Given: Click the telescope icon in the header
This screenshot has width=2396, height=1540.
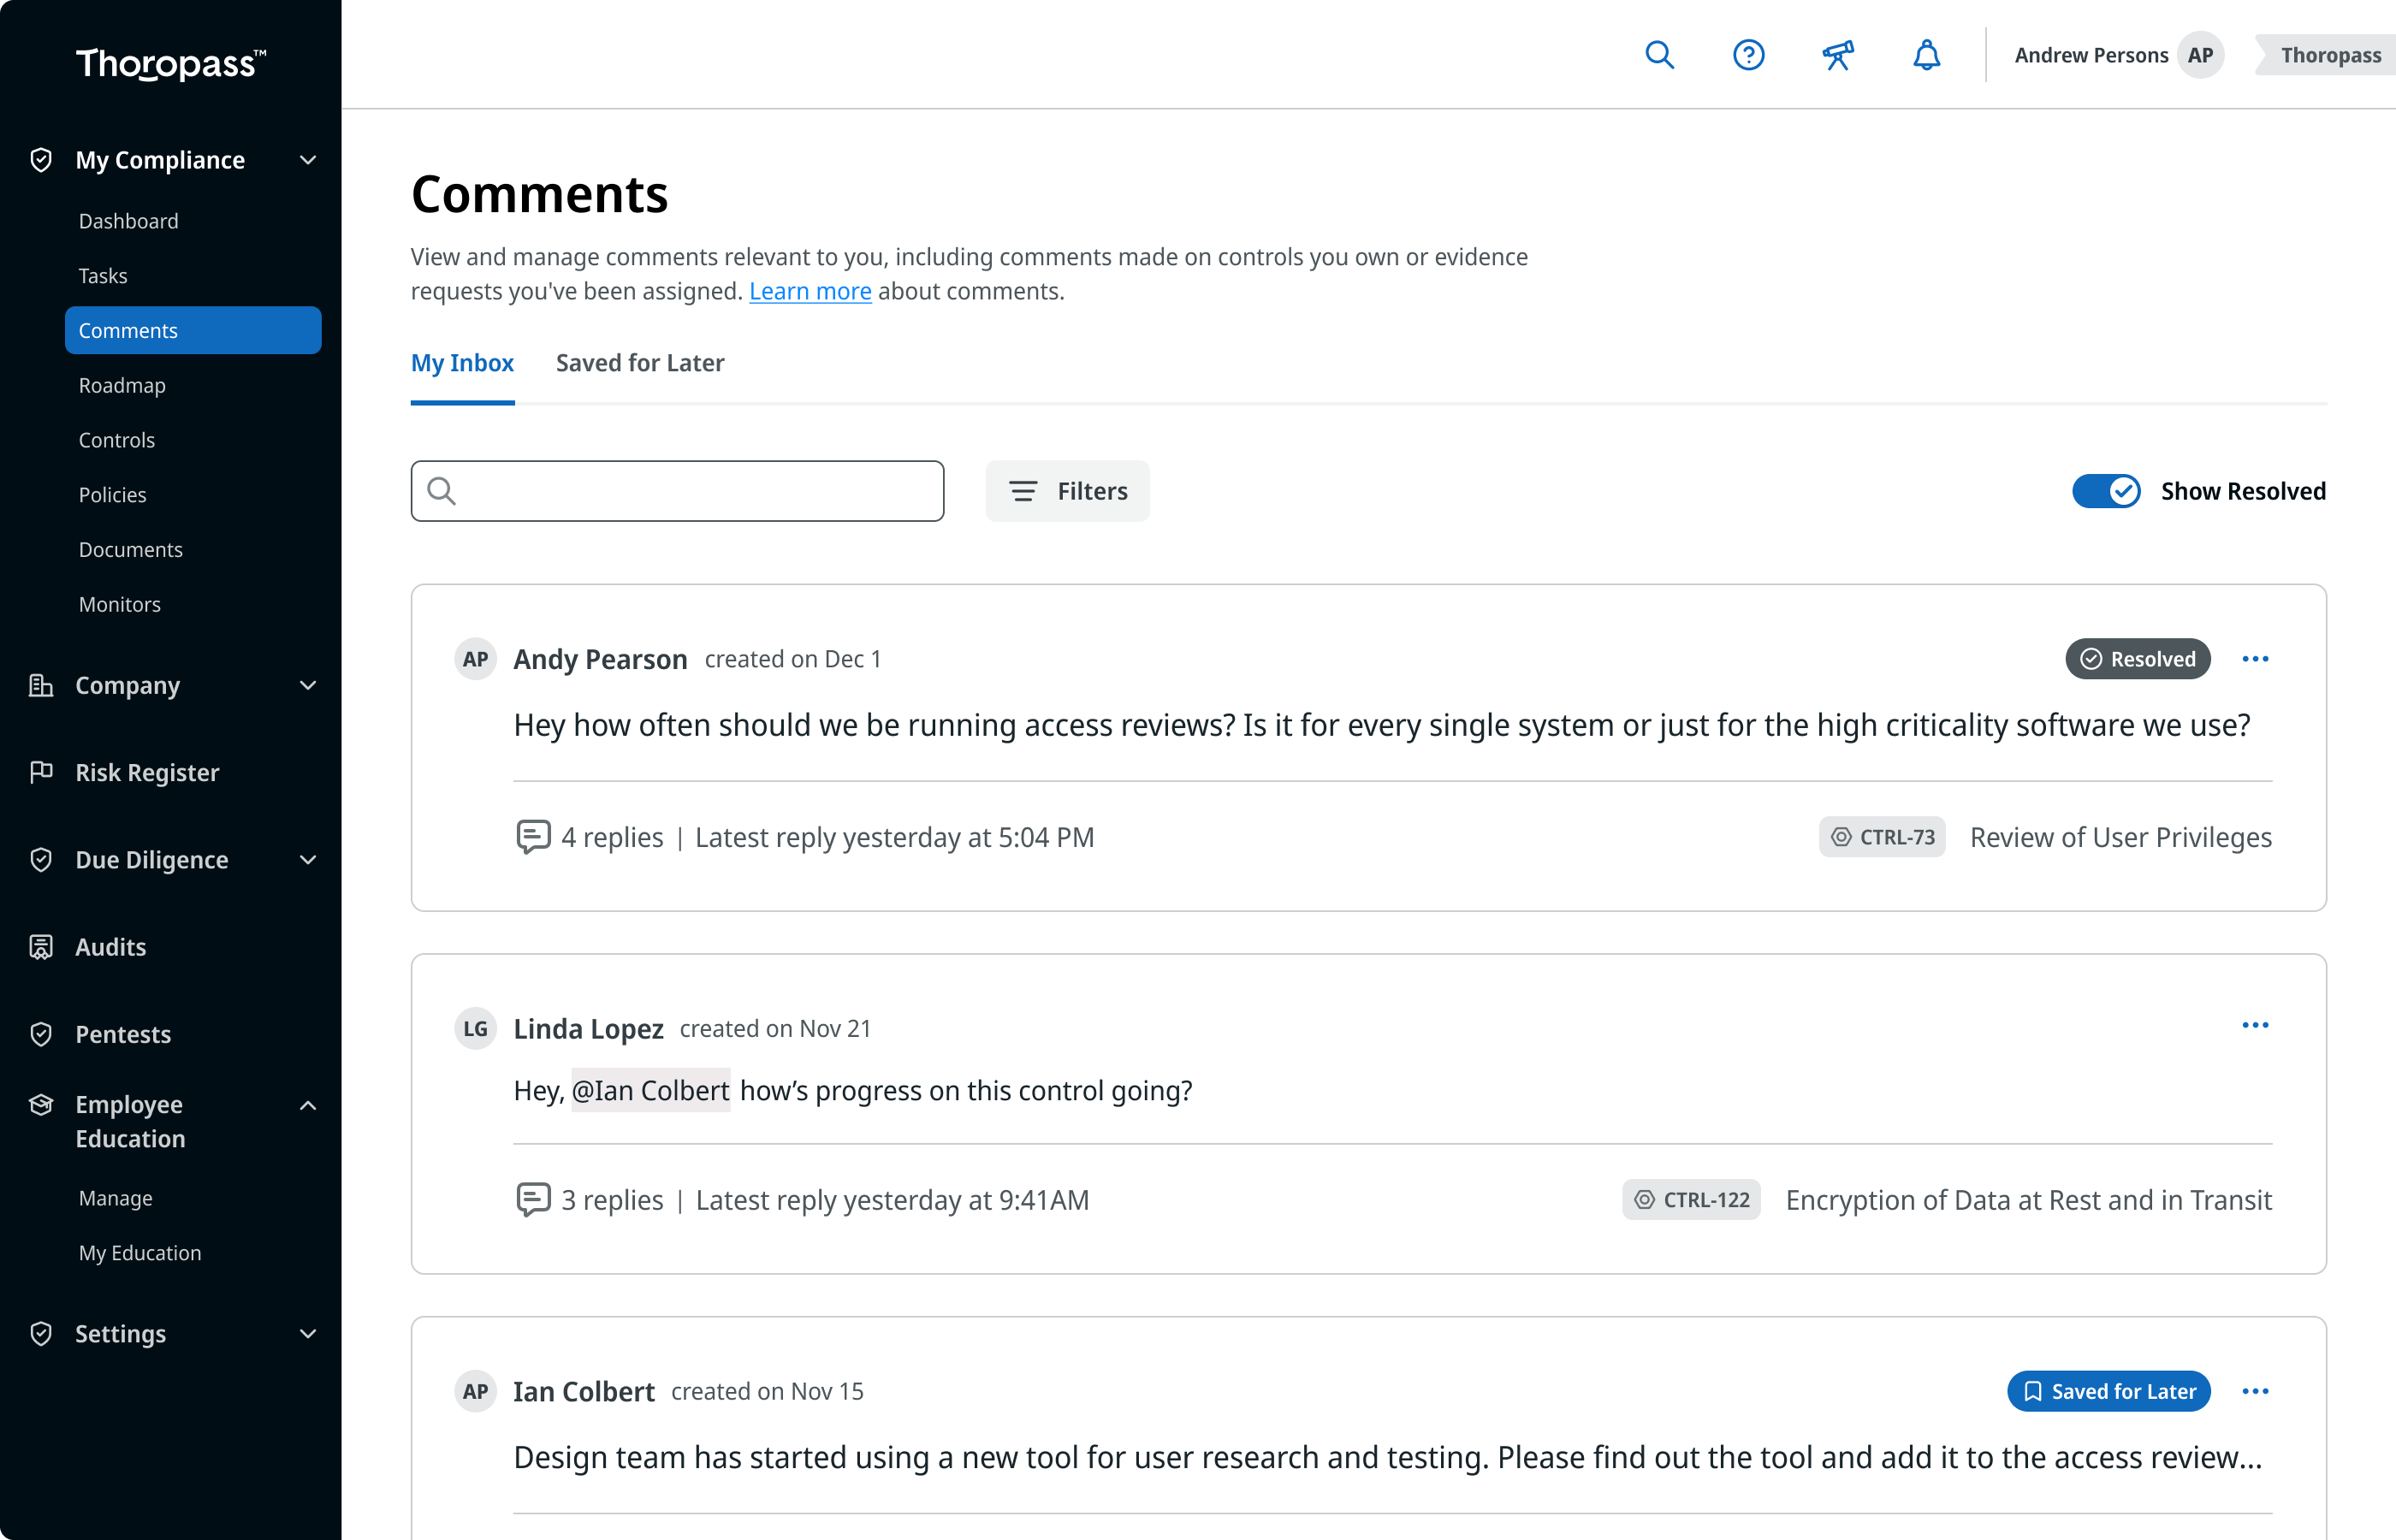Looking at the screenshot, I should click(x=1837, y=55).
